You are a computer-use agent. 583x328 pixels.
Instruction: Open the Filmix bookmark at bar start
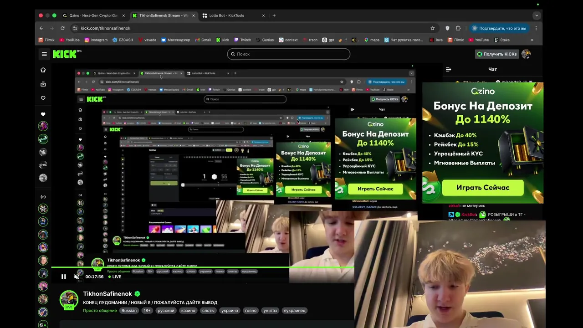pos(46,40)
